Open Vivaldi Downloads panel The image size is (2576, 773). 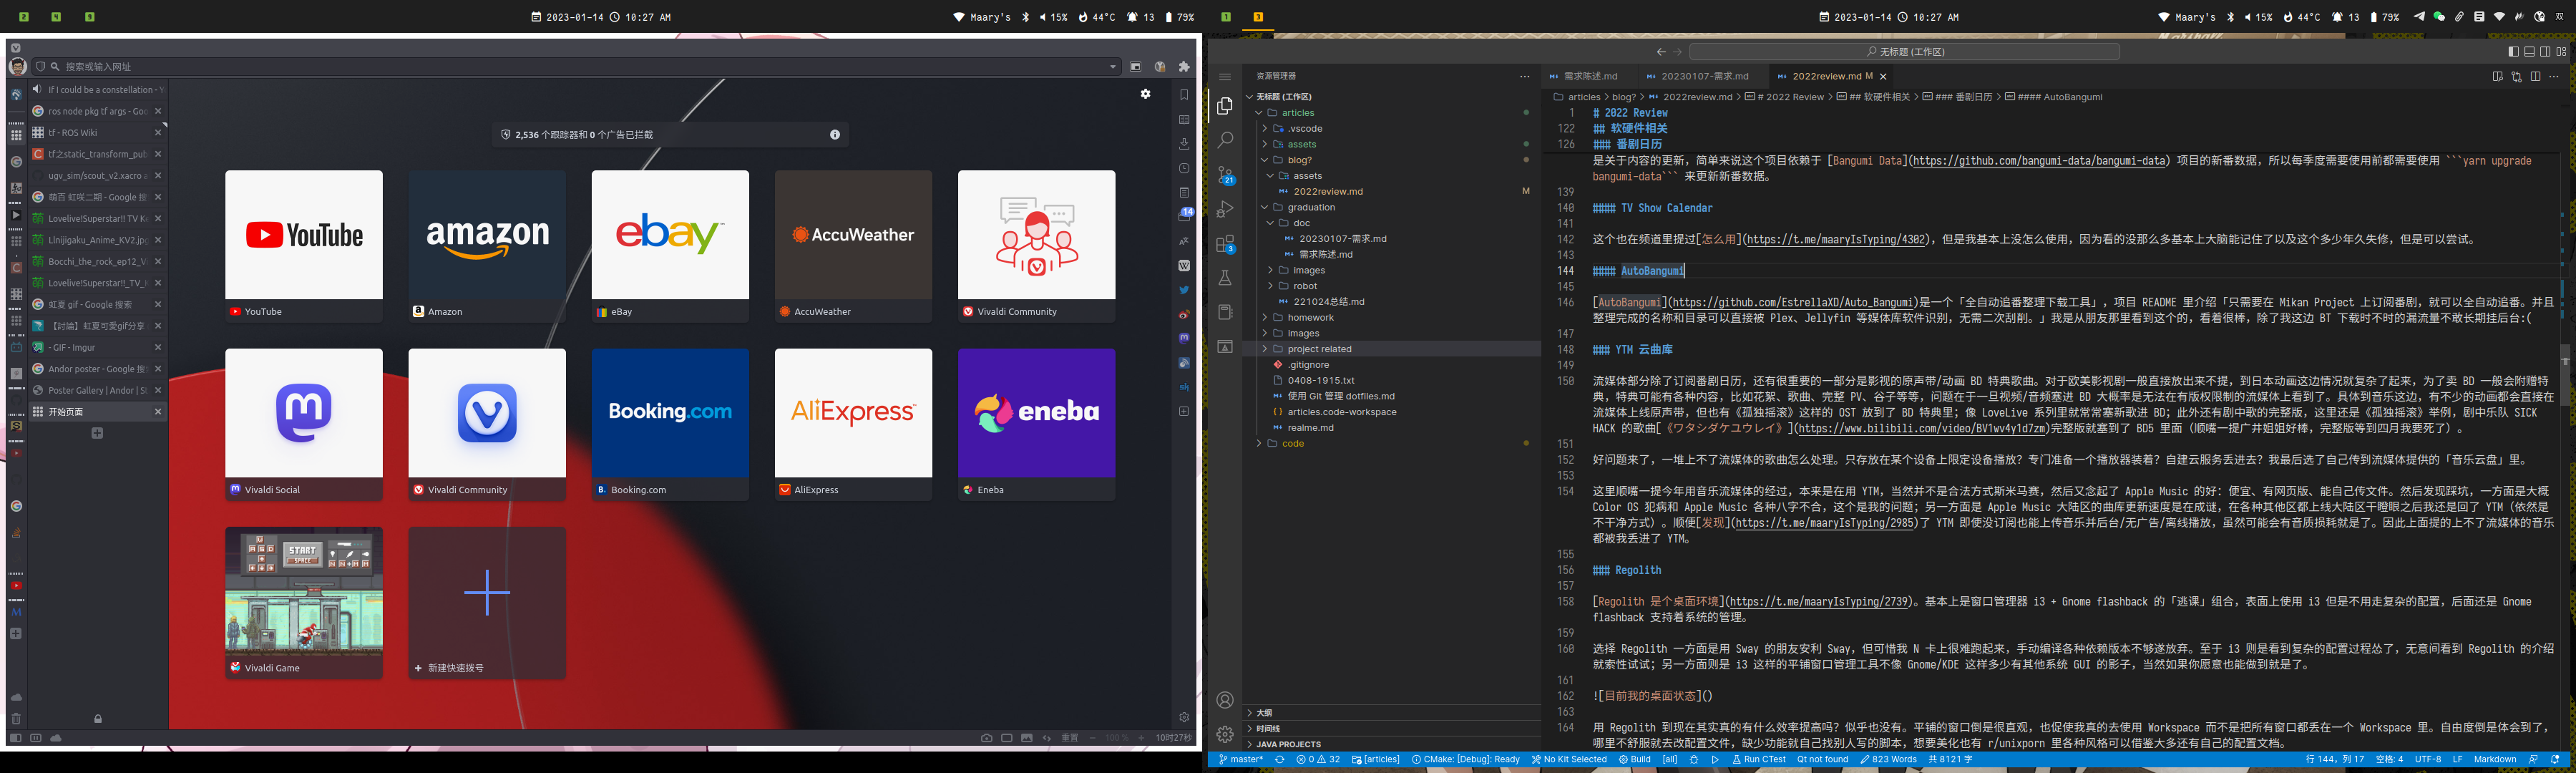tap(1184, 144)
